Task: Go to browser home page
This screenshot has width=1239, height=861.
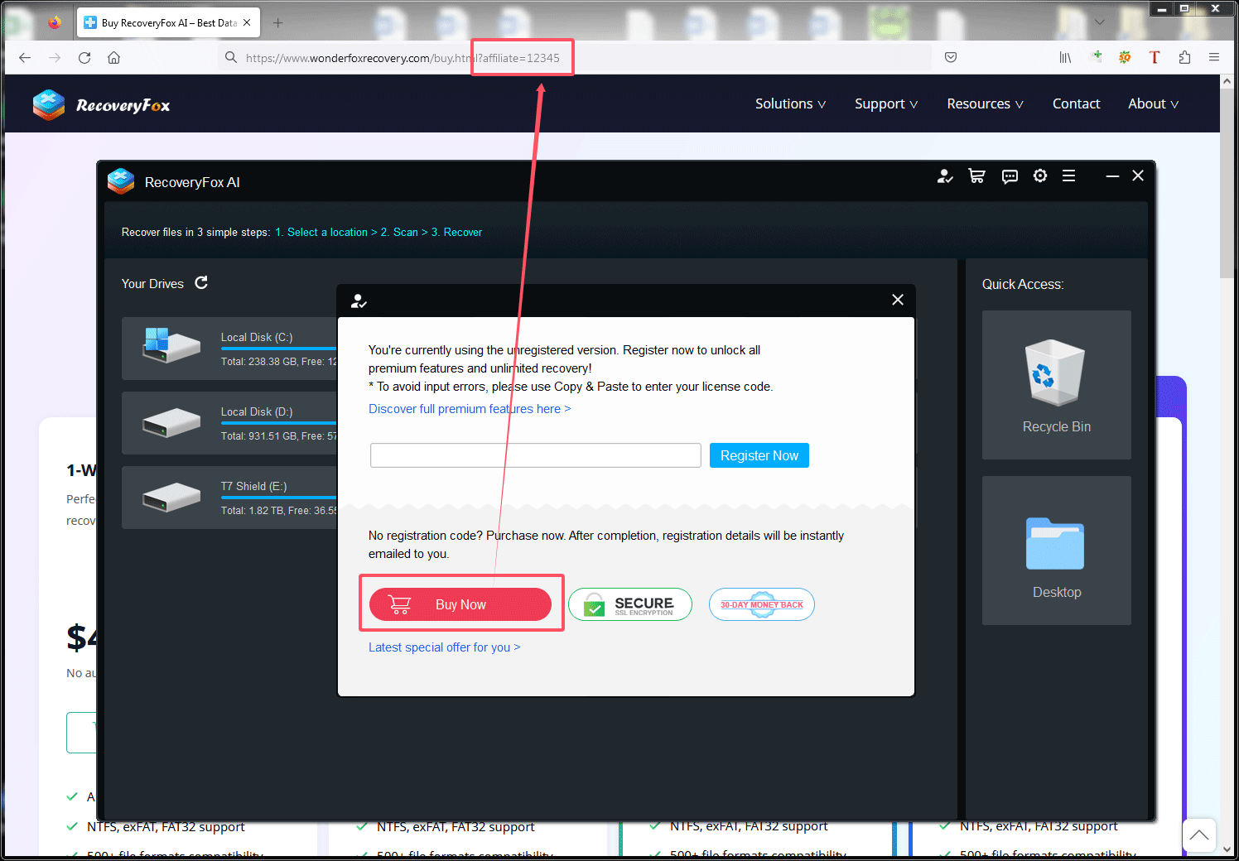Action: 114,58
